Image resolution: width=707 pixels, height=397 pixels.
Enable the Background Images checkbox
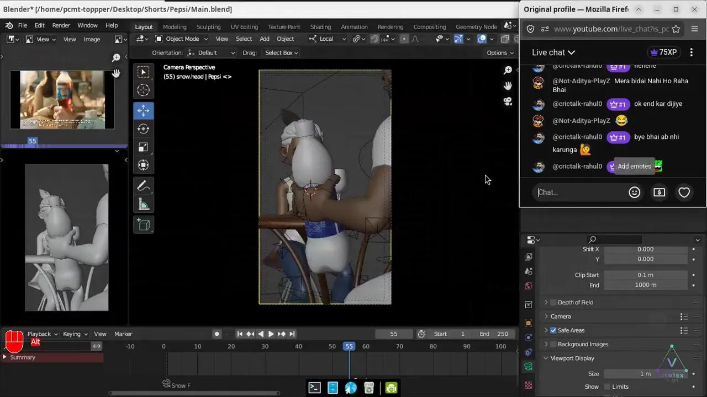click(553, 344)
